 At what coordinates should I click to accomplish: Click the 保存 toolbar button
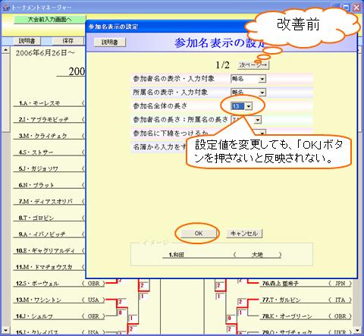67,41
